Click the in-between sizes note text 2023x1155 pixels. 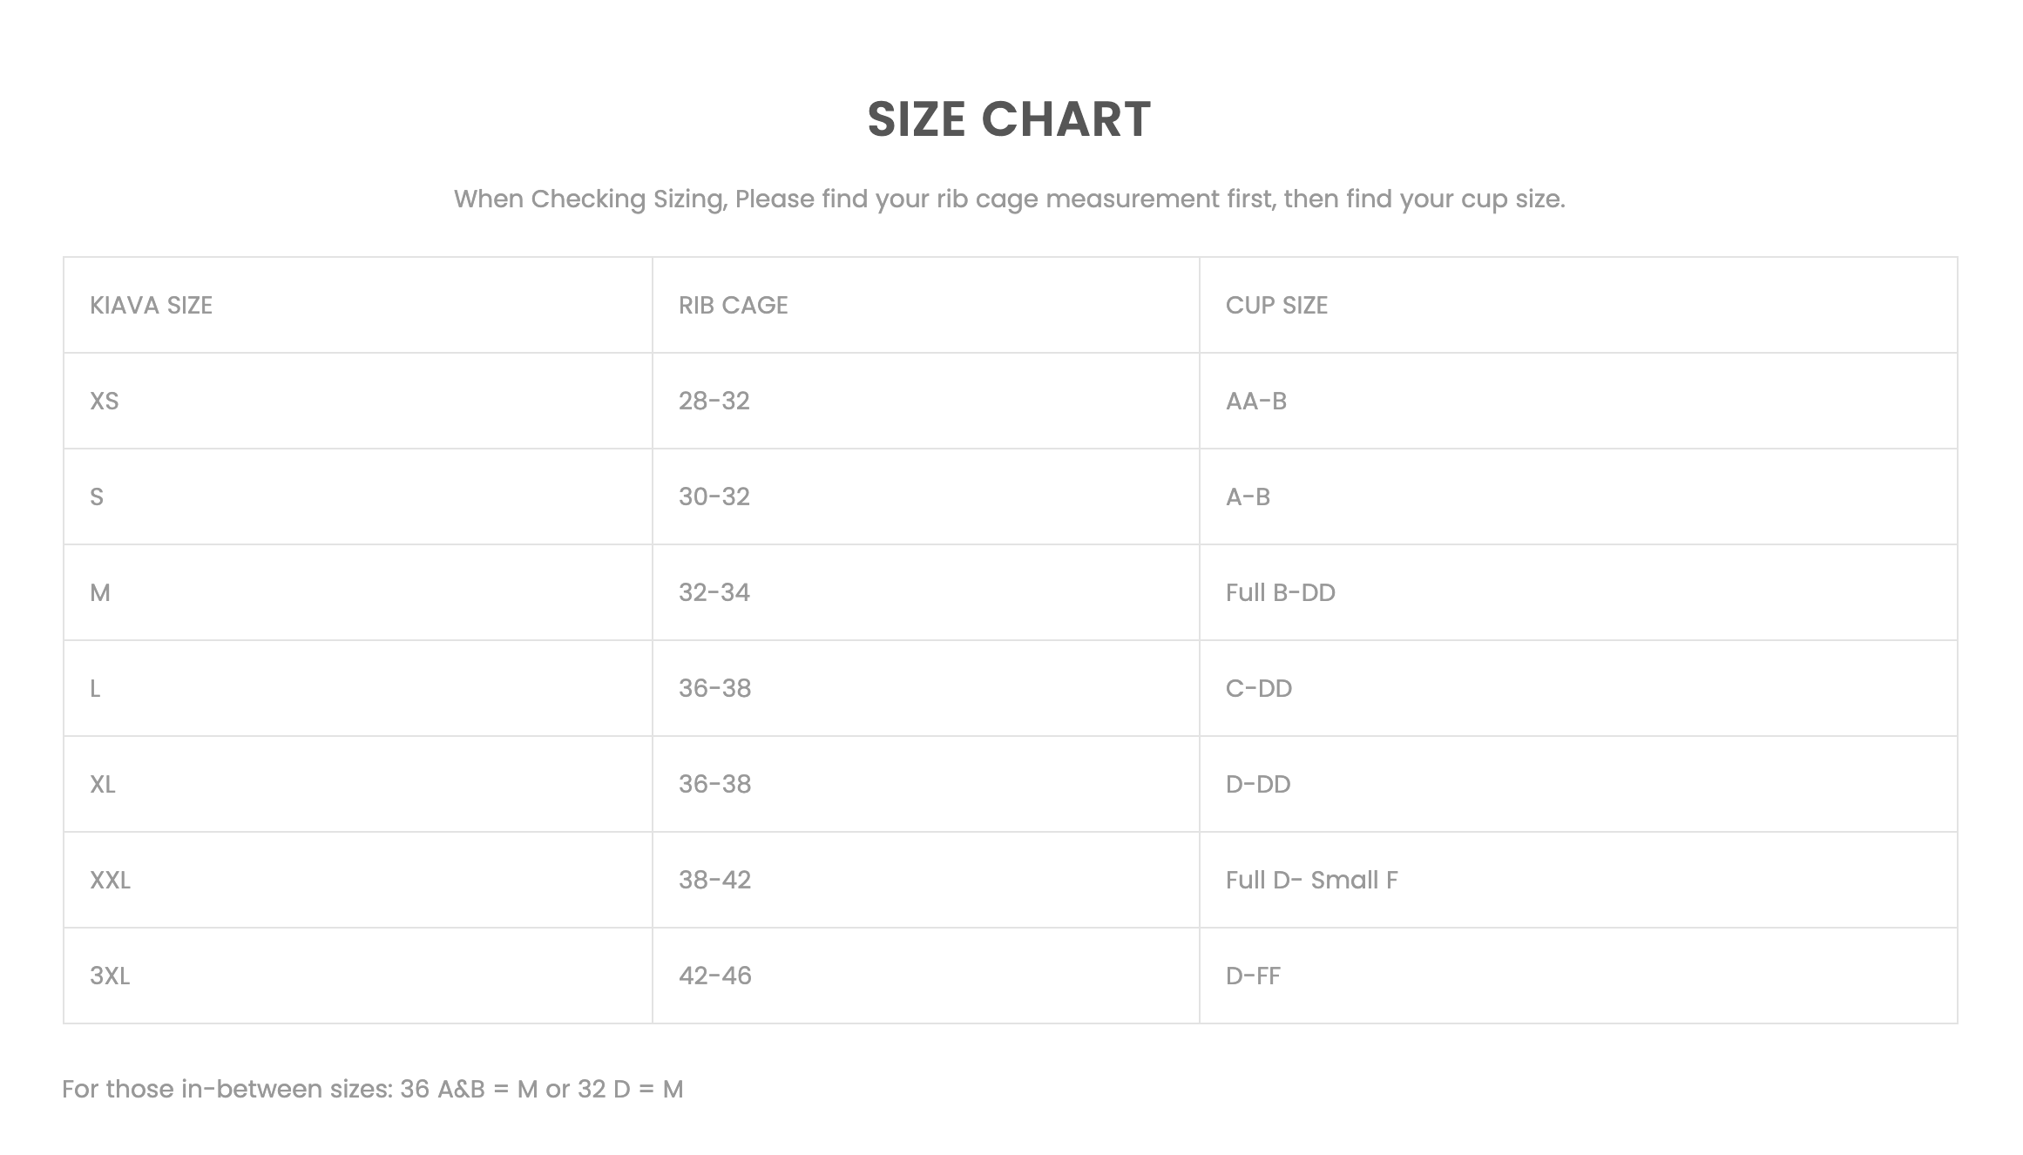tap(373, 1090)
